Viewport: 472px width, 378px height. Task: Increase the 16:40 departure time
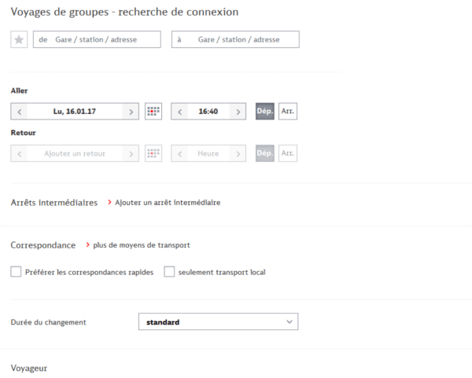pos(238,112)
